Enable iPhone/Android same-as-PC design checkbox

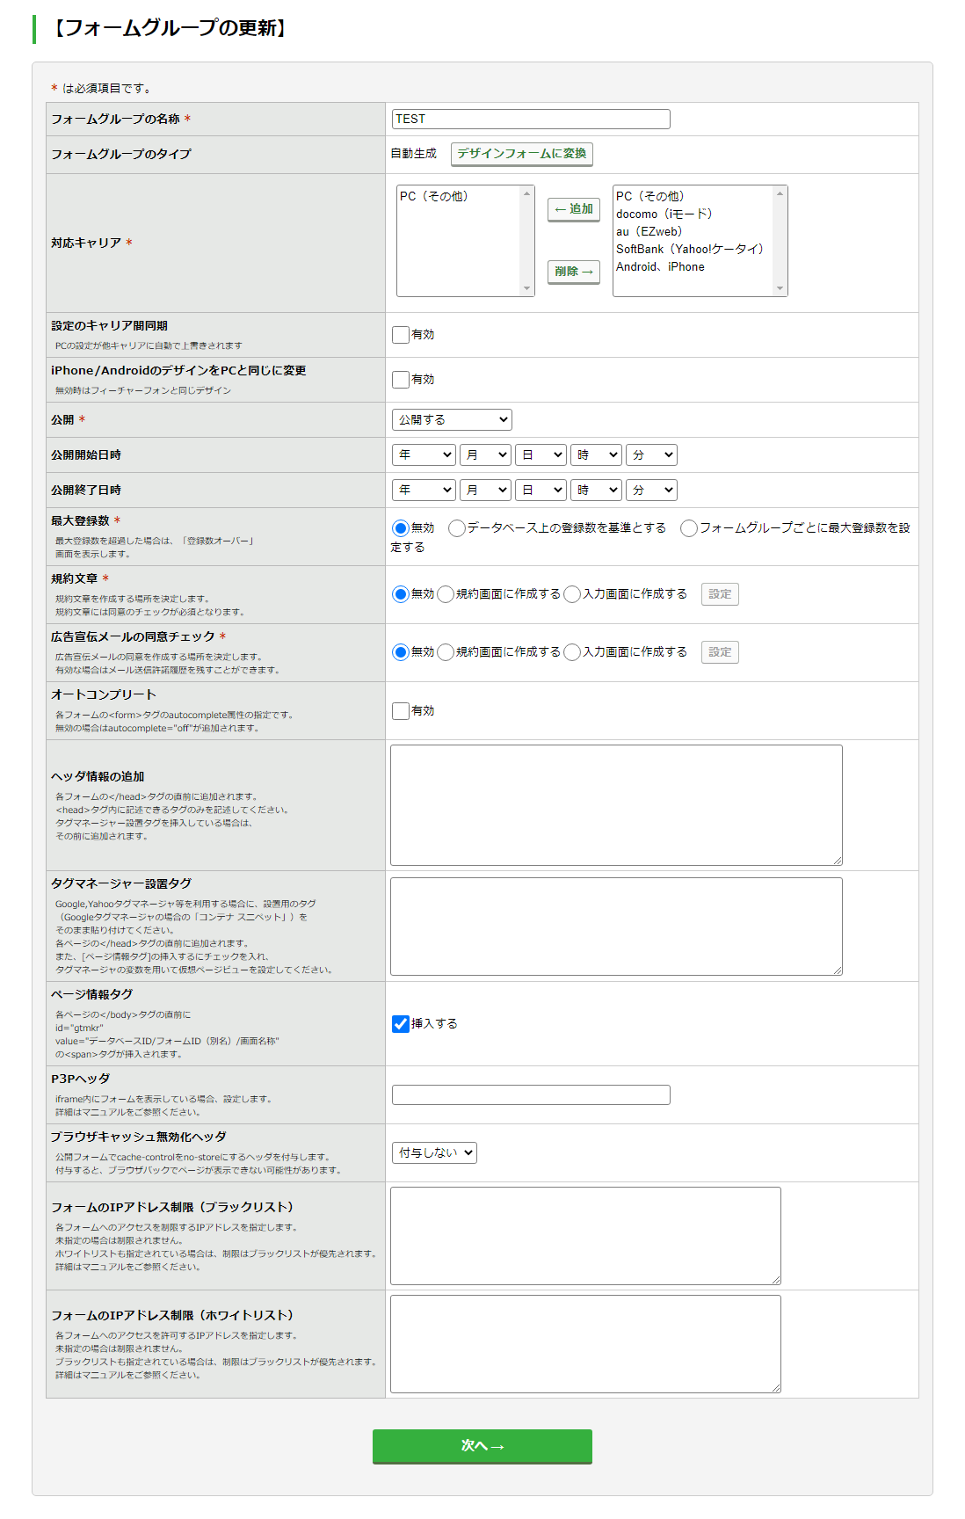[401, 380]
